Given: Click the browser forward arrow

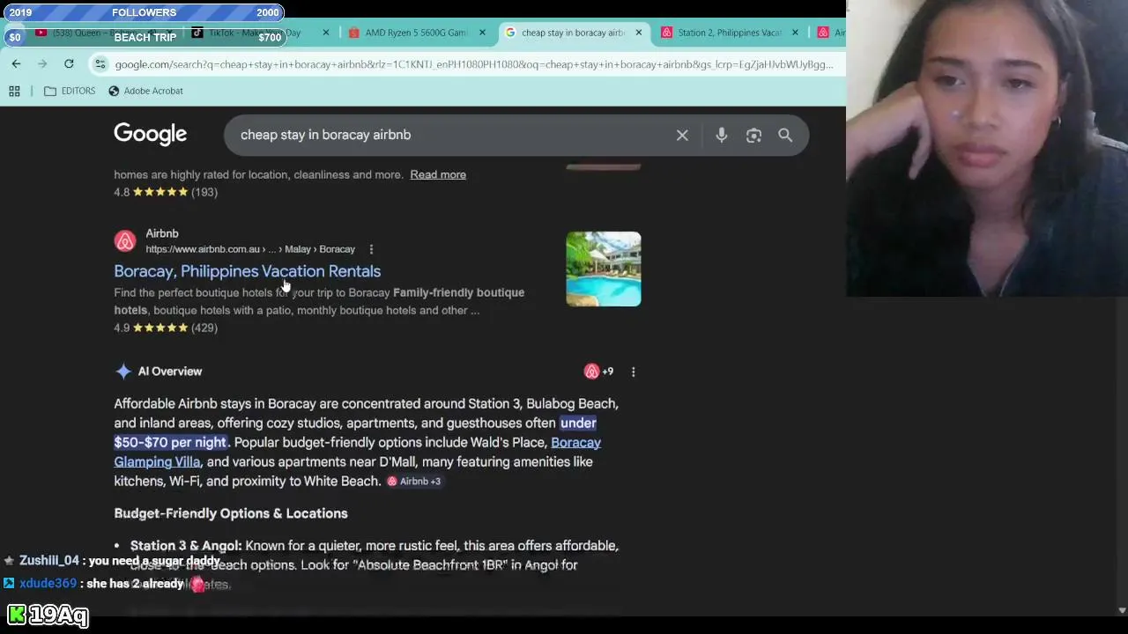Looking at the screenshot, I should click(x=42, y=63).
